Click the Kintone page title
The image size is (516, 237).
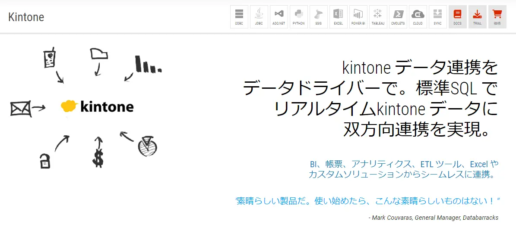click(x=26, y=17)
